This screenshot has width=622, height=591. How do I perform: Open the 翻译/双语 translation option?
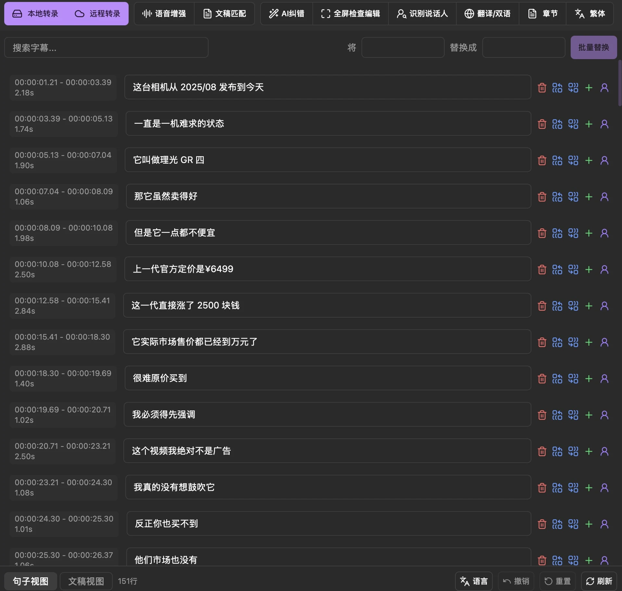(488, 14)
